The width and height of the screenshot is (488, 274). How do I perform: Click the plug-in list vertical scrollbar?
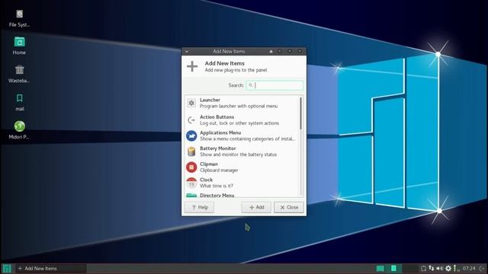pos(300,113)
